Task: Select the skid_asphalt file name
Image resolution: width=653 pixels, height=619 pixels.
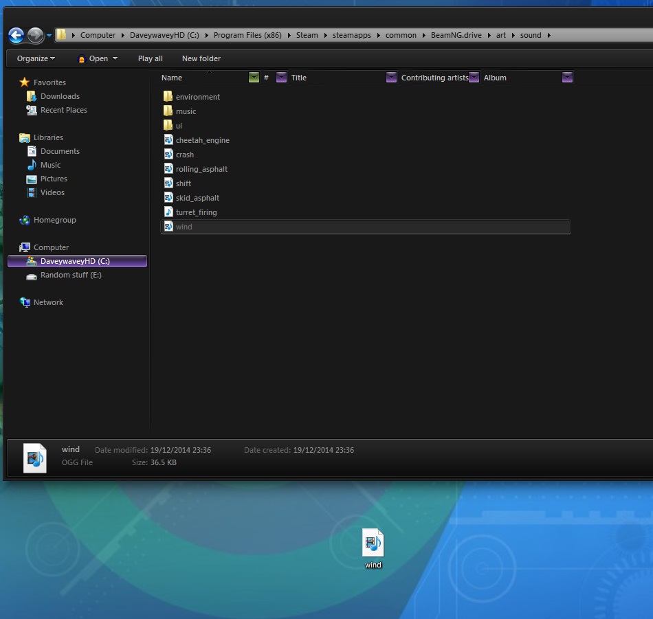Action: point(197,198)
